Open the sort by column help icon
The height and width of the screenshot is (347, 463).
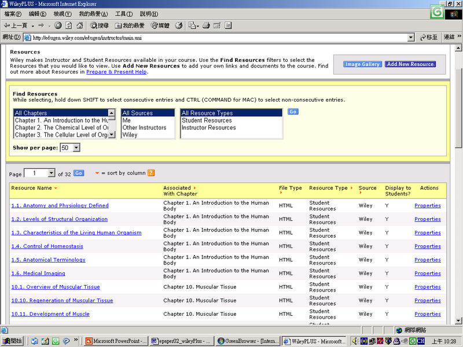tap(151, 173)
